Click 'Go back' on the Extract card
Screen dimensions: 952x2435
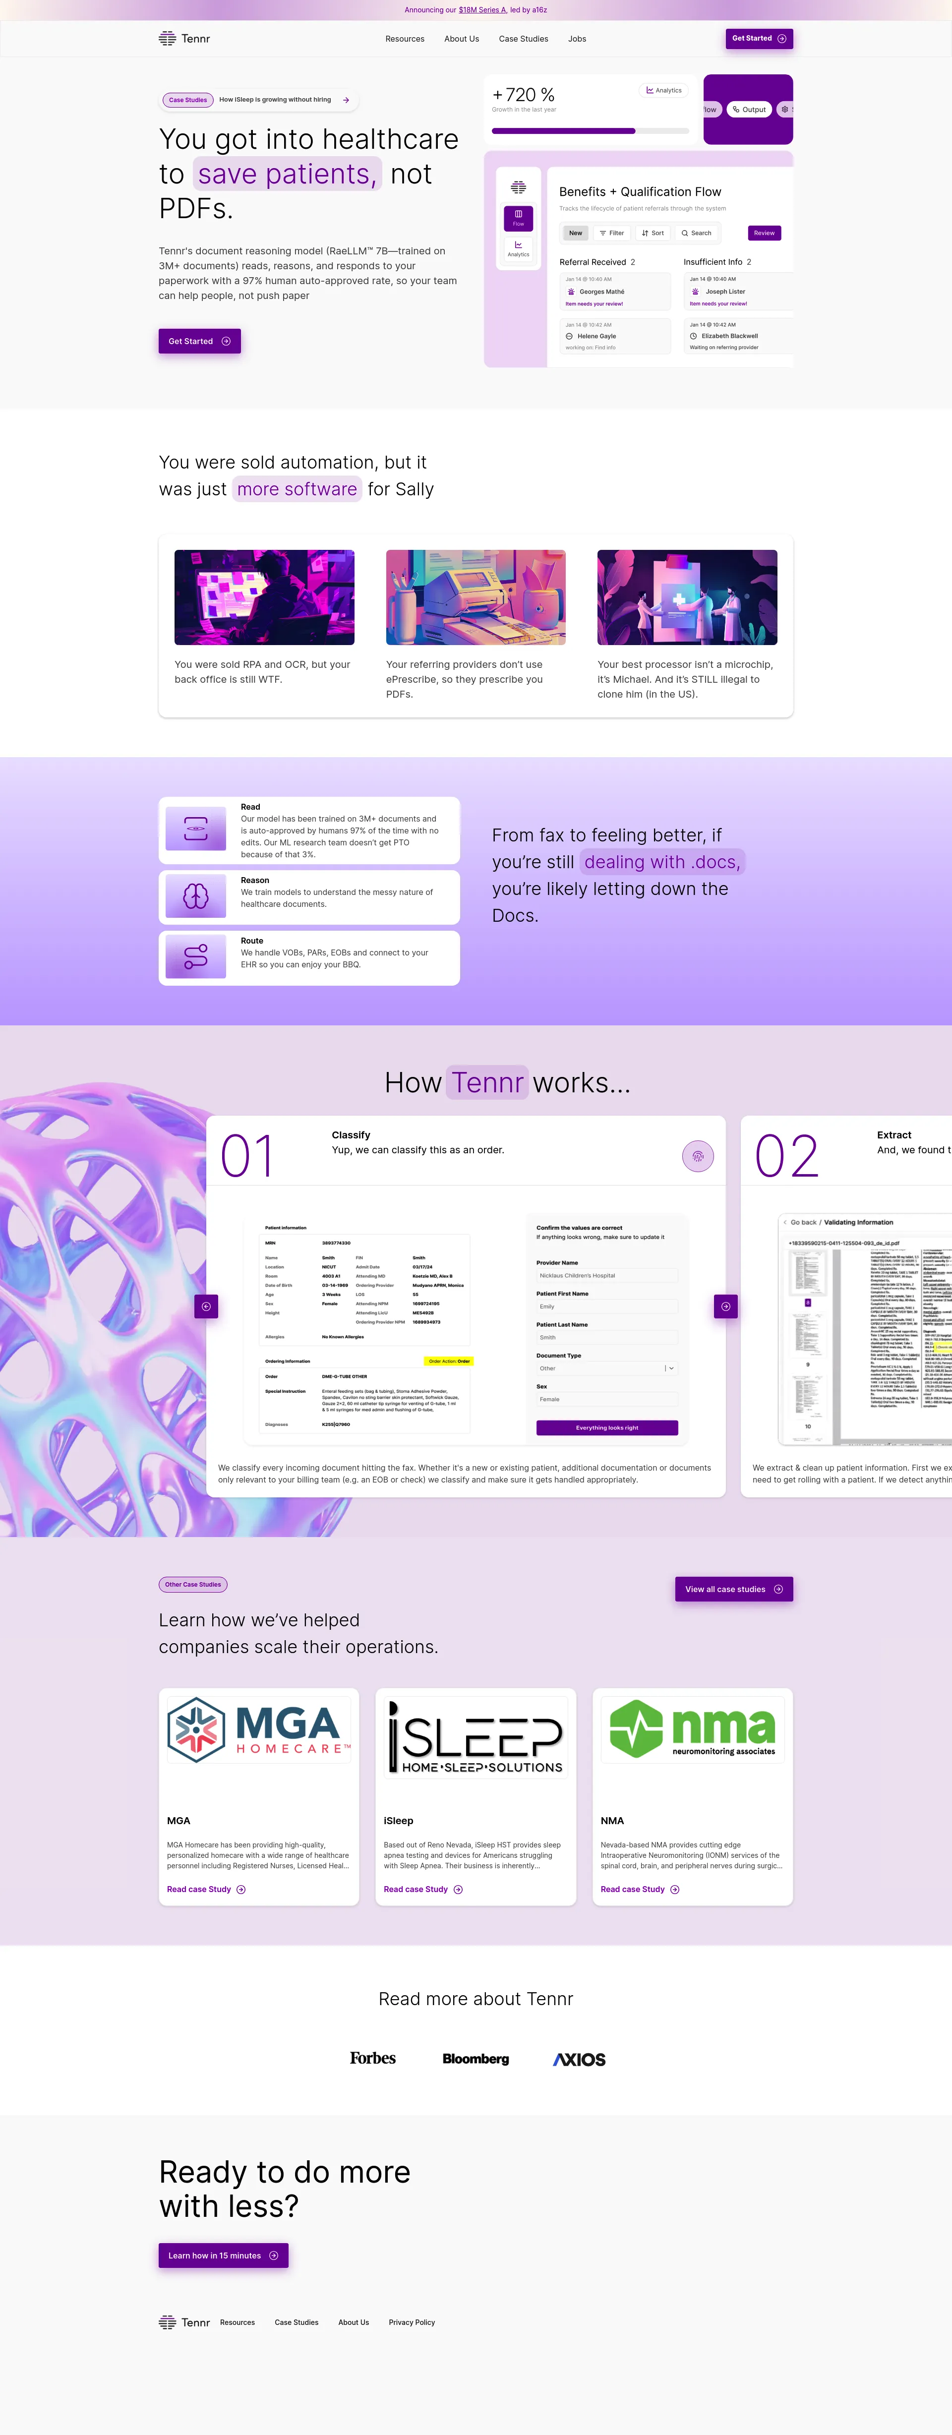click(803, 1222)
